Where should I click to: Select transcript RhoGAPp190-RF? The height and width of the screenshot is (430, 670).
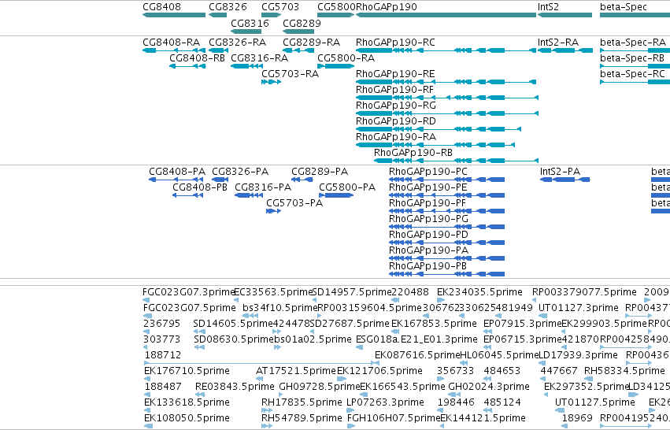(447, 98)
